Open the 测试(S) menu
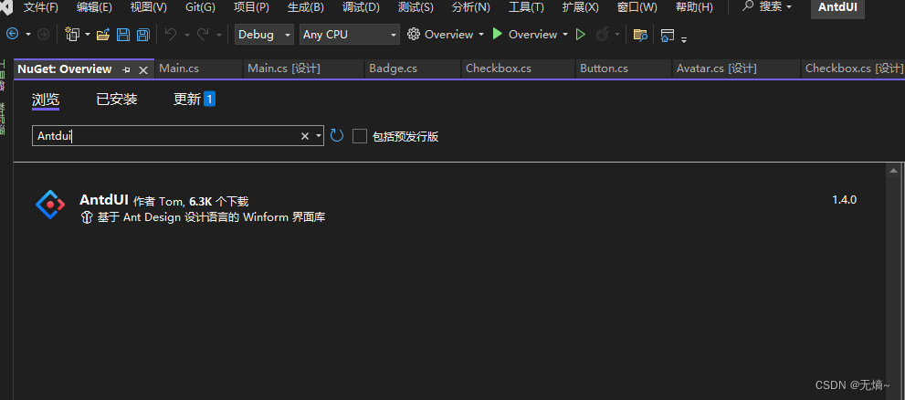The image size is (905, 400). pyautogui.click(x=416, y=7)
